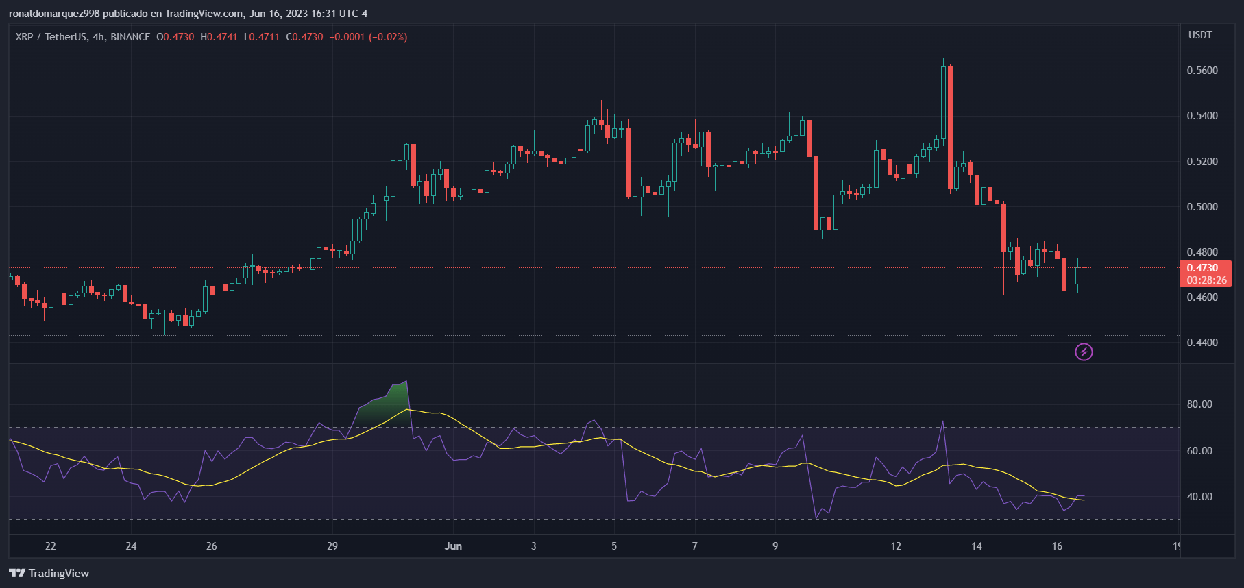Click the 0.5600 price axis label

(1202, 71)
